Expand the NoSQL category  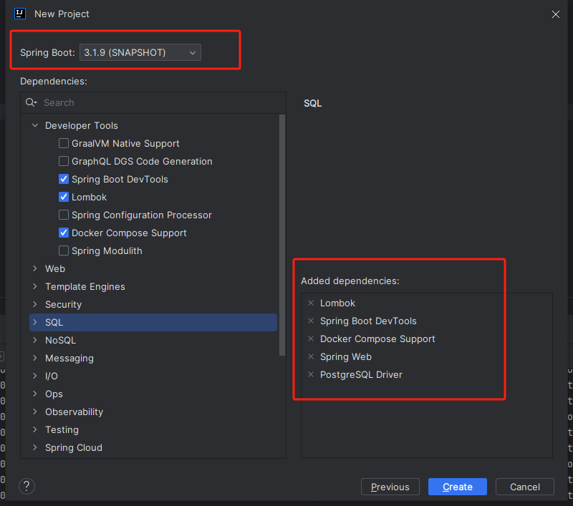click(35, 340)
